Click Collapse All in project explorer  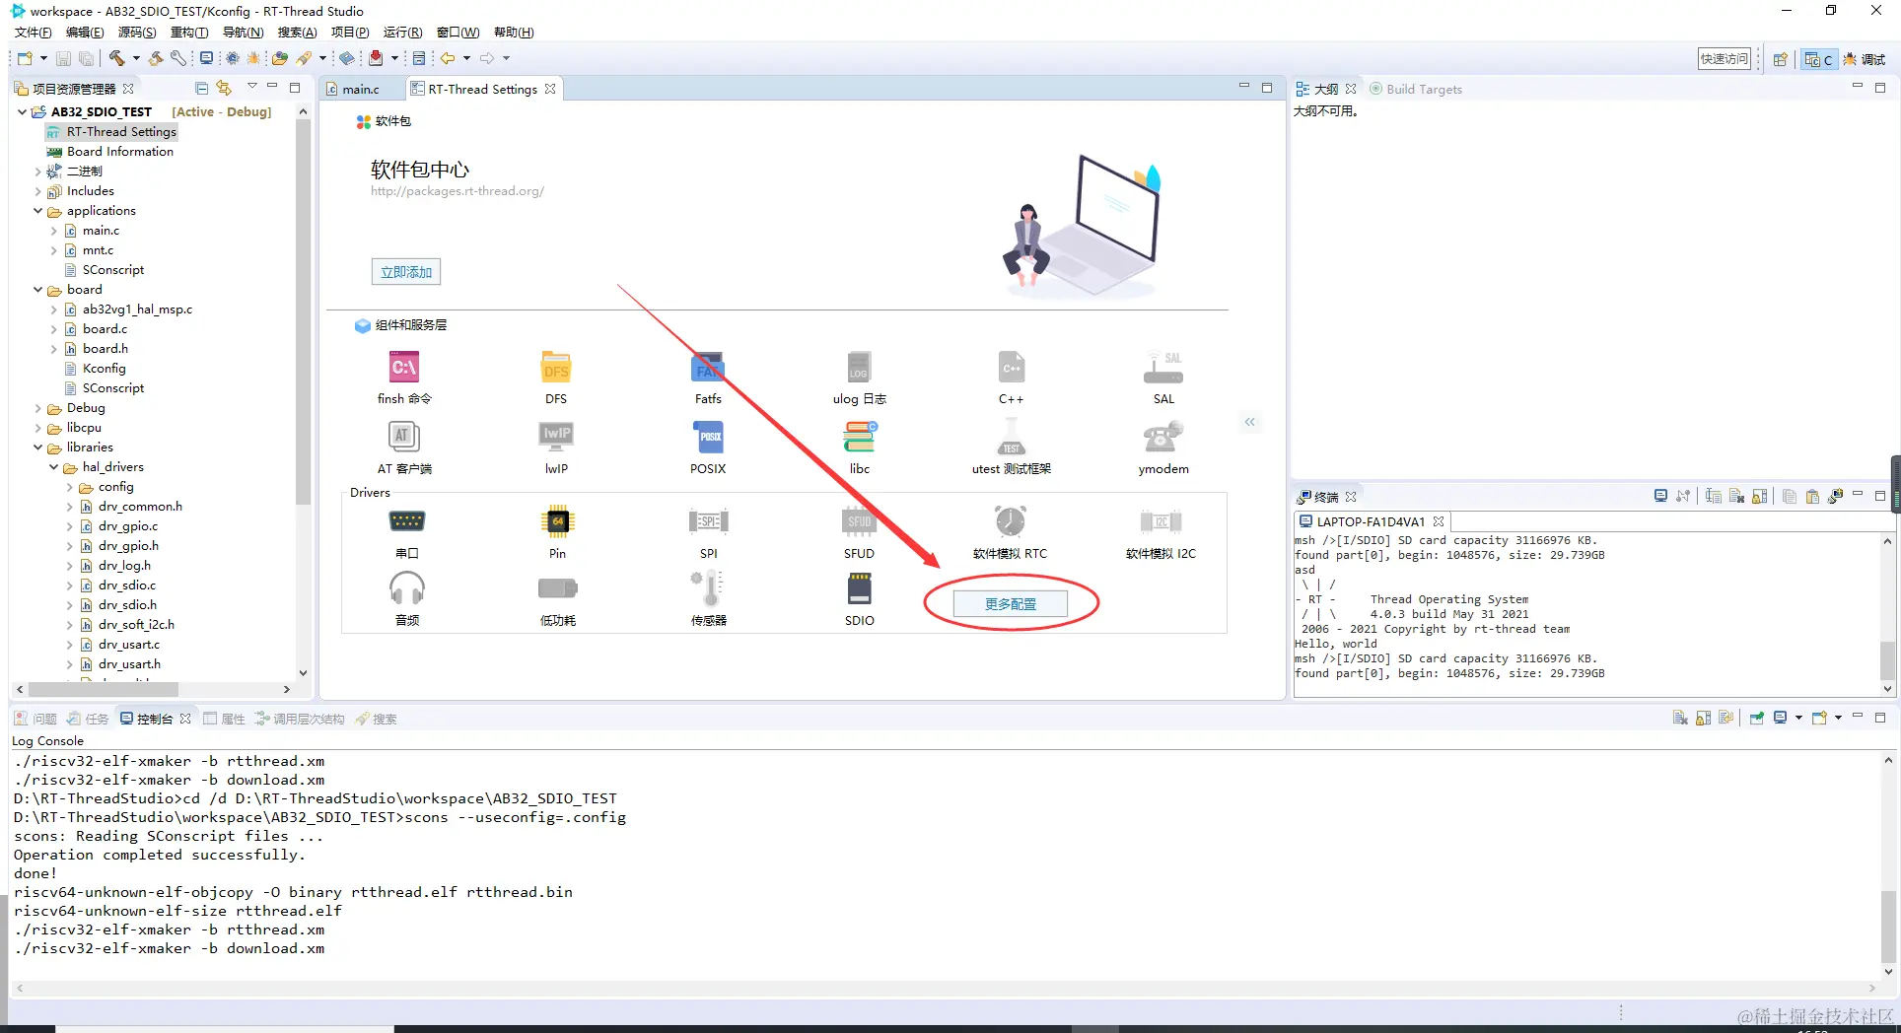(201, 88)
